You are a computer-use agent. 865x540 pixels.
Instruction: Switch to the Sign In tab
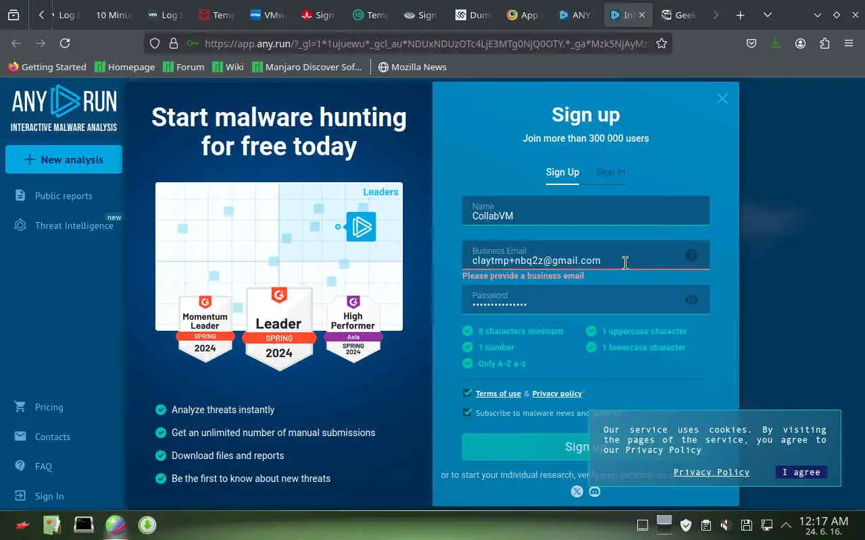tap(610, 172)
